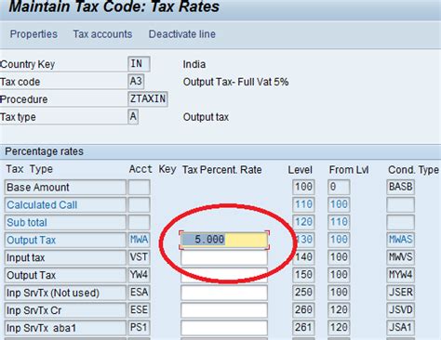Click Input tax percent rate field
This screenshot has width=441, height=340.
click(224, 257)
